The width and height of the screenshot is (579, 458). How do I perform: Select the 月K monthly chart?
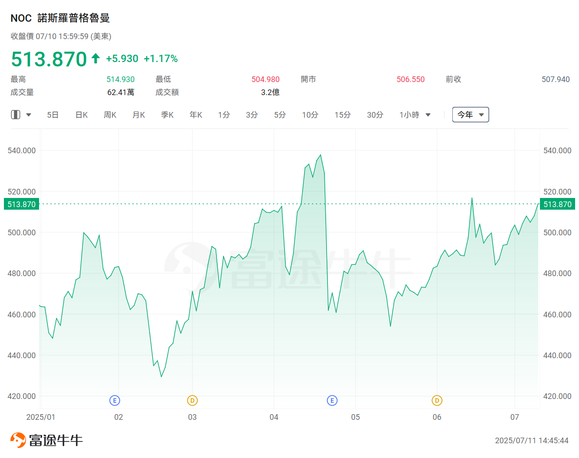(139, 115)
